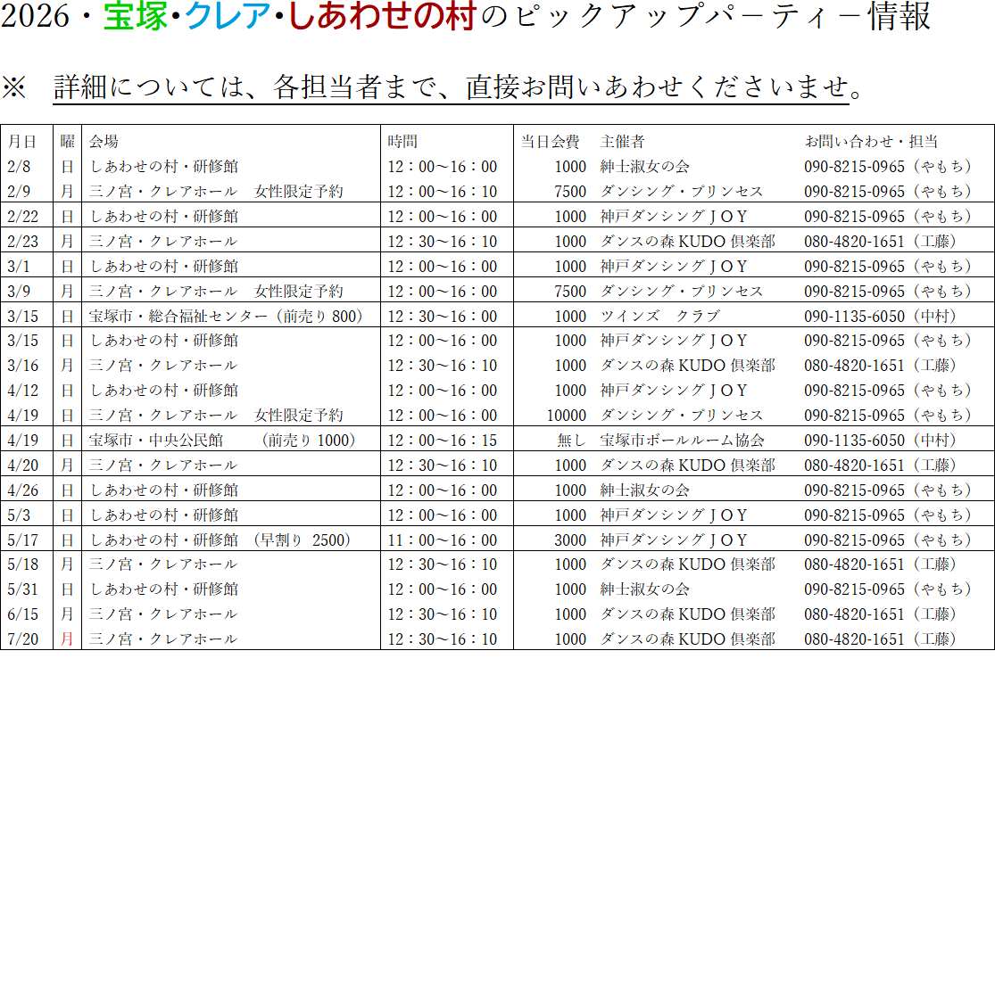Select the 時間 column header

pyautogui.click(x=402, y=142)
